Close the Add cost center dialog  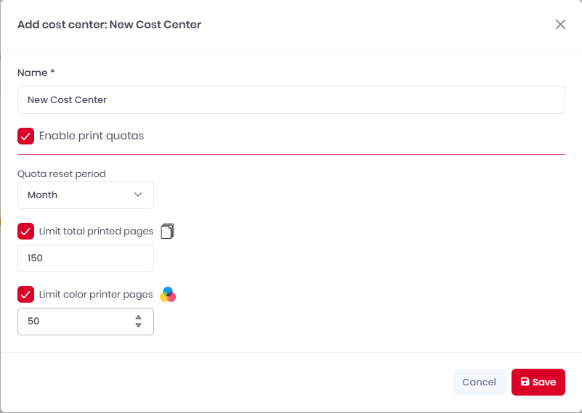[x=560, y=25]
